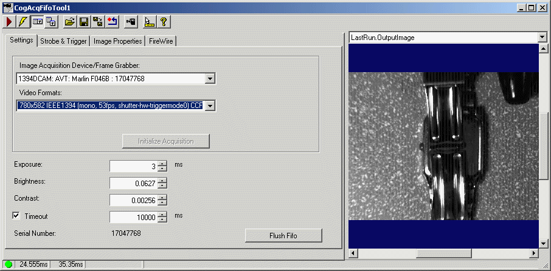Open the FireWire tab
This screenshot has height=271, width=551.
(x=161, y=41)
